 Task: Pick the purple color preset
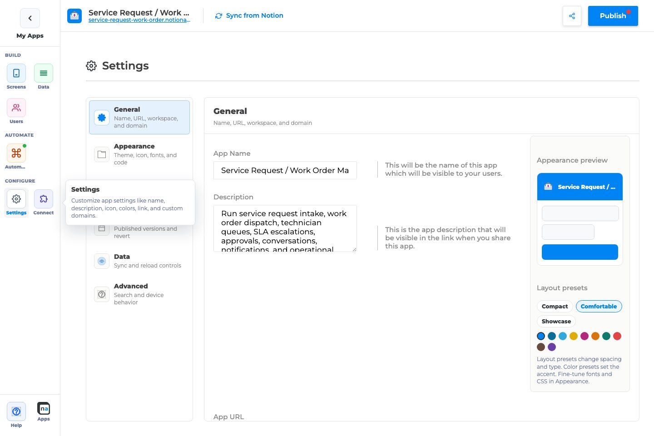[x=552, y=347]
